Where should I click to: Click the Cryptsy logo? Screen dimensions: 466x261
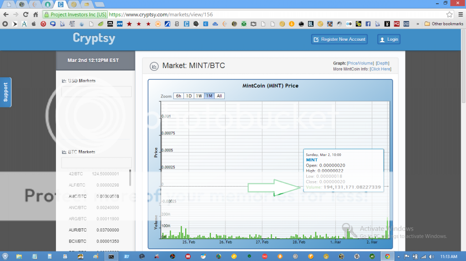coord(94,38)
